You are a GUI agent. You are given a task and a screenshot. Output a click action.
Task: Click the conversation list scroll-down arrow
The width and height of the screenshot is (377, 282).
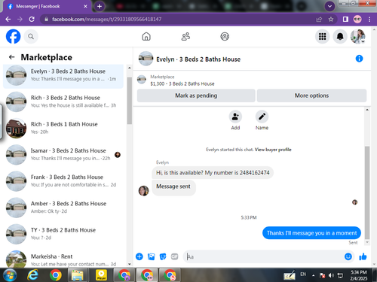pos(130,264)
